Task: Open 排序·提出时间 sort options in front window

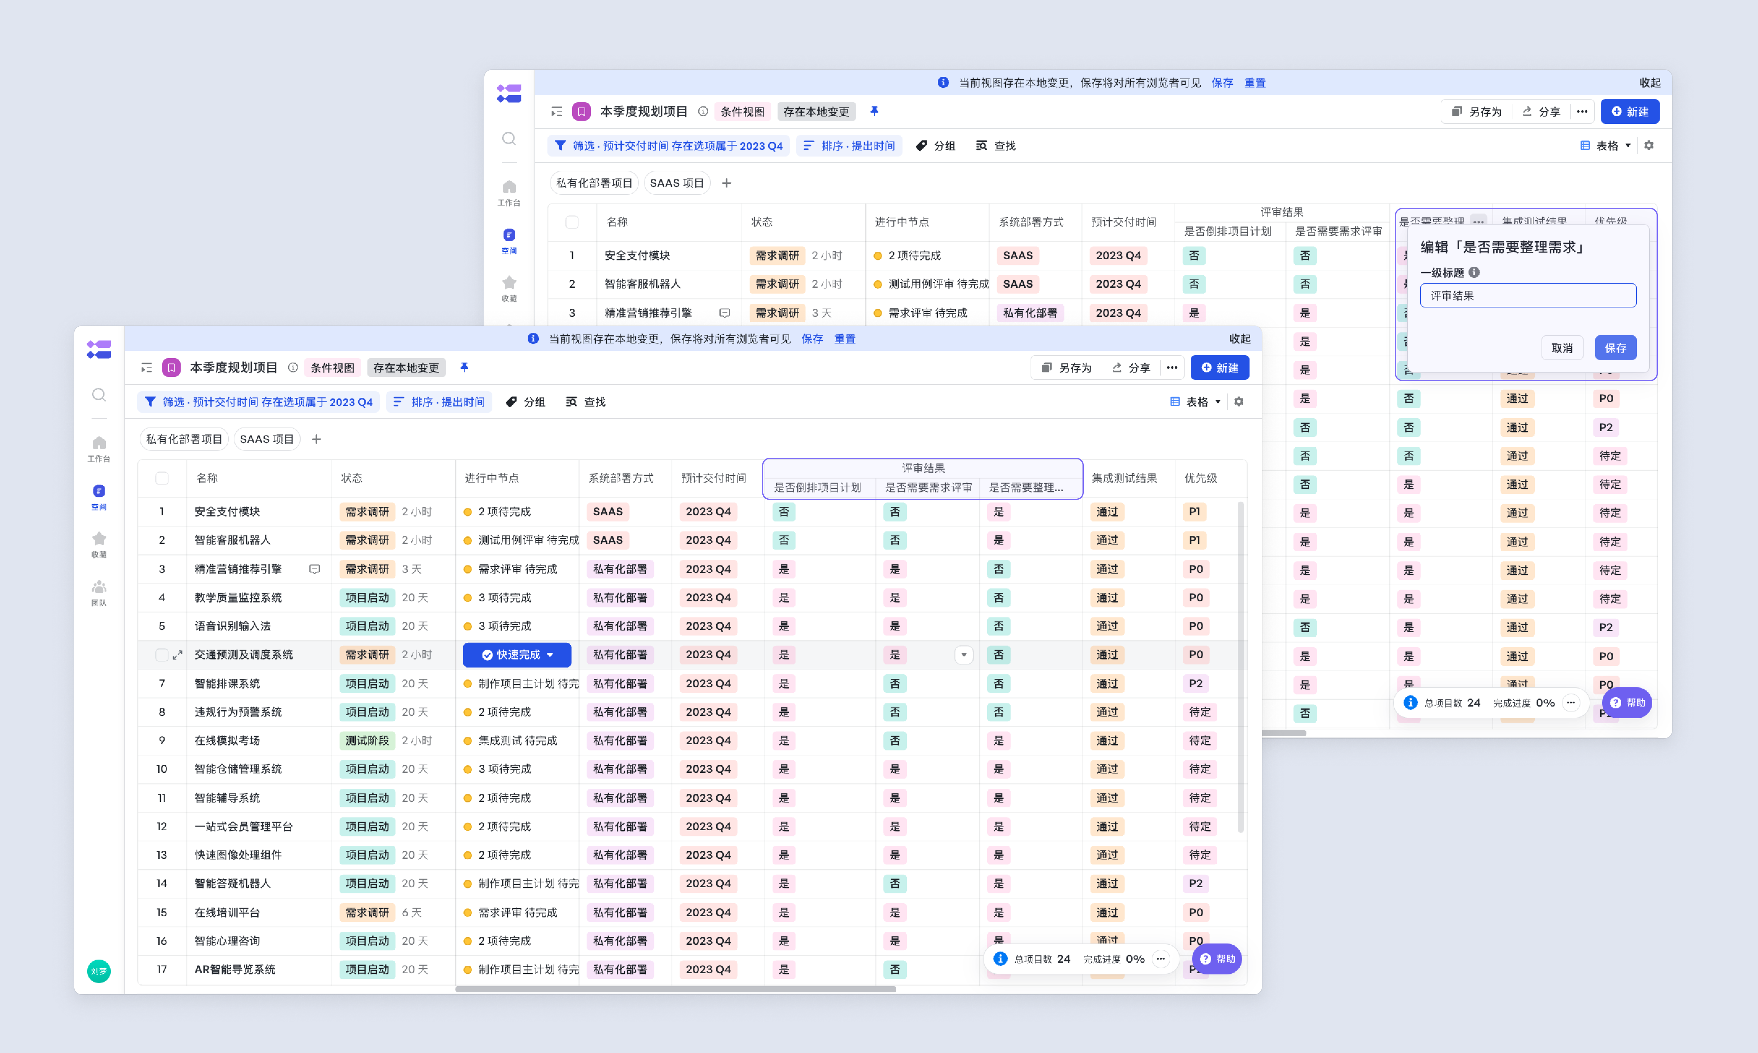Action: tap(439, 402)
